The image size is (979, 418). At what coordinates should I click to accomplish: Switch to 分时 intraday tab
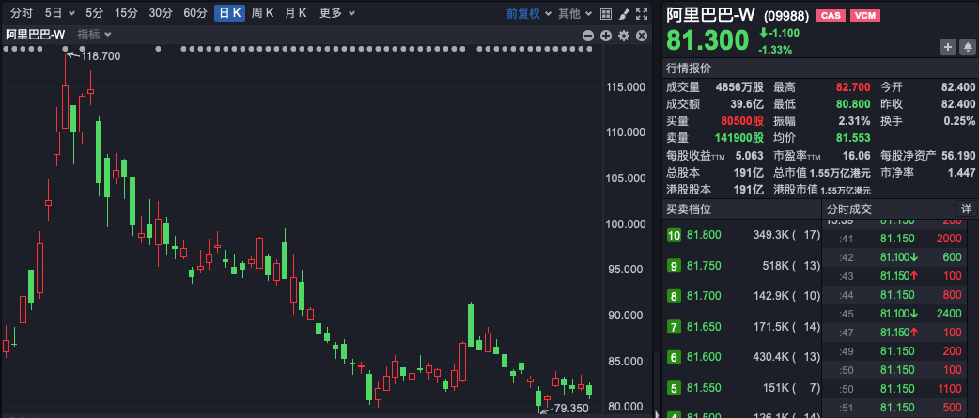(21, 14)
